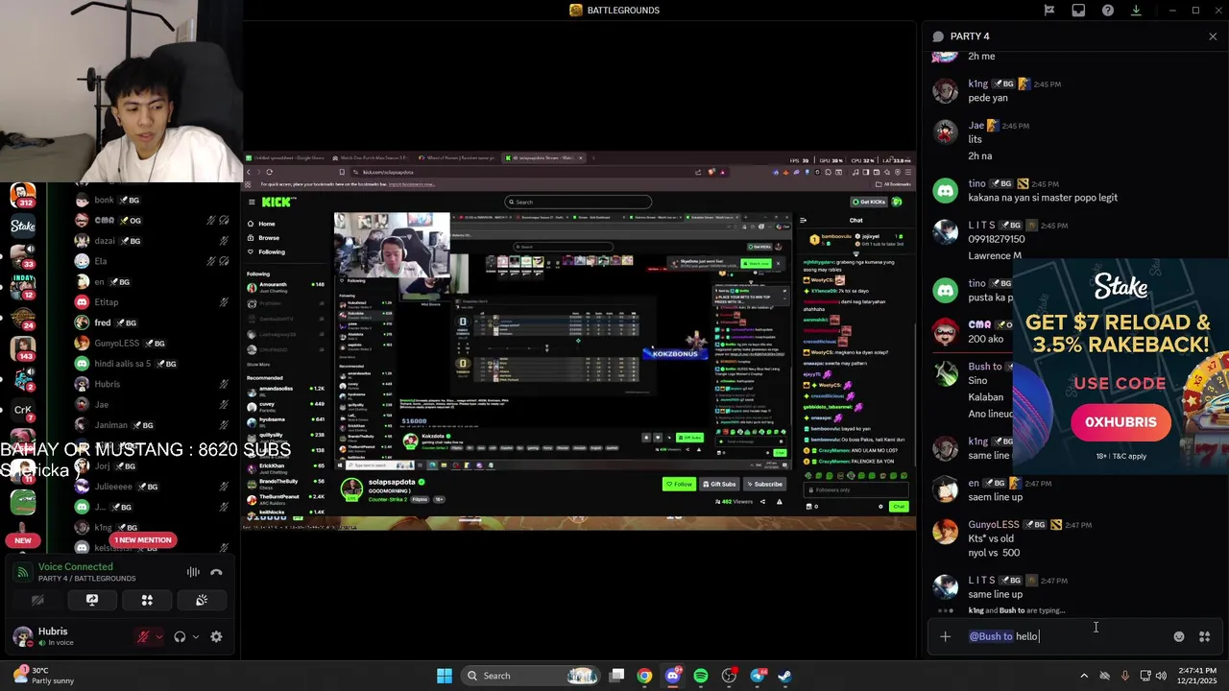Click the Hubris avatar in the user panel

pos(23,636)
